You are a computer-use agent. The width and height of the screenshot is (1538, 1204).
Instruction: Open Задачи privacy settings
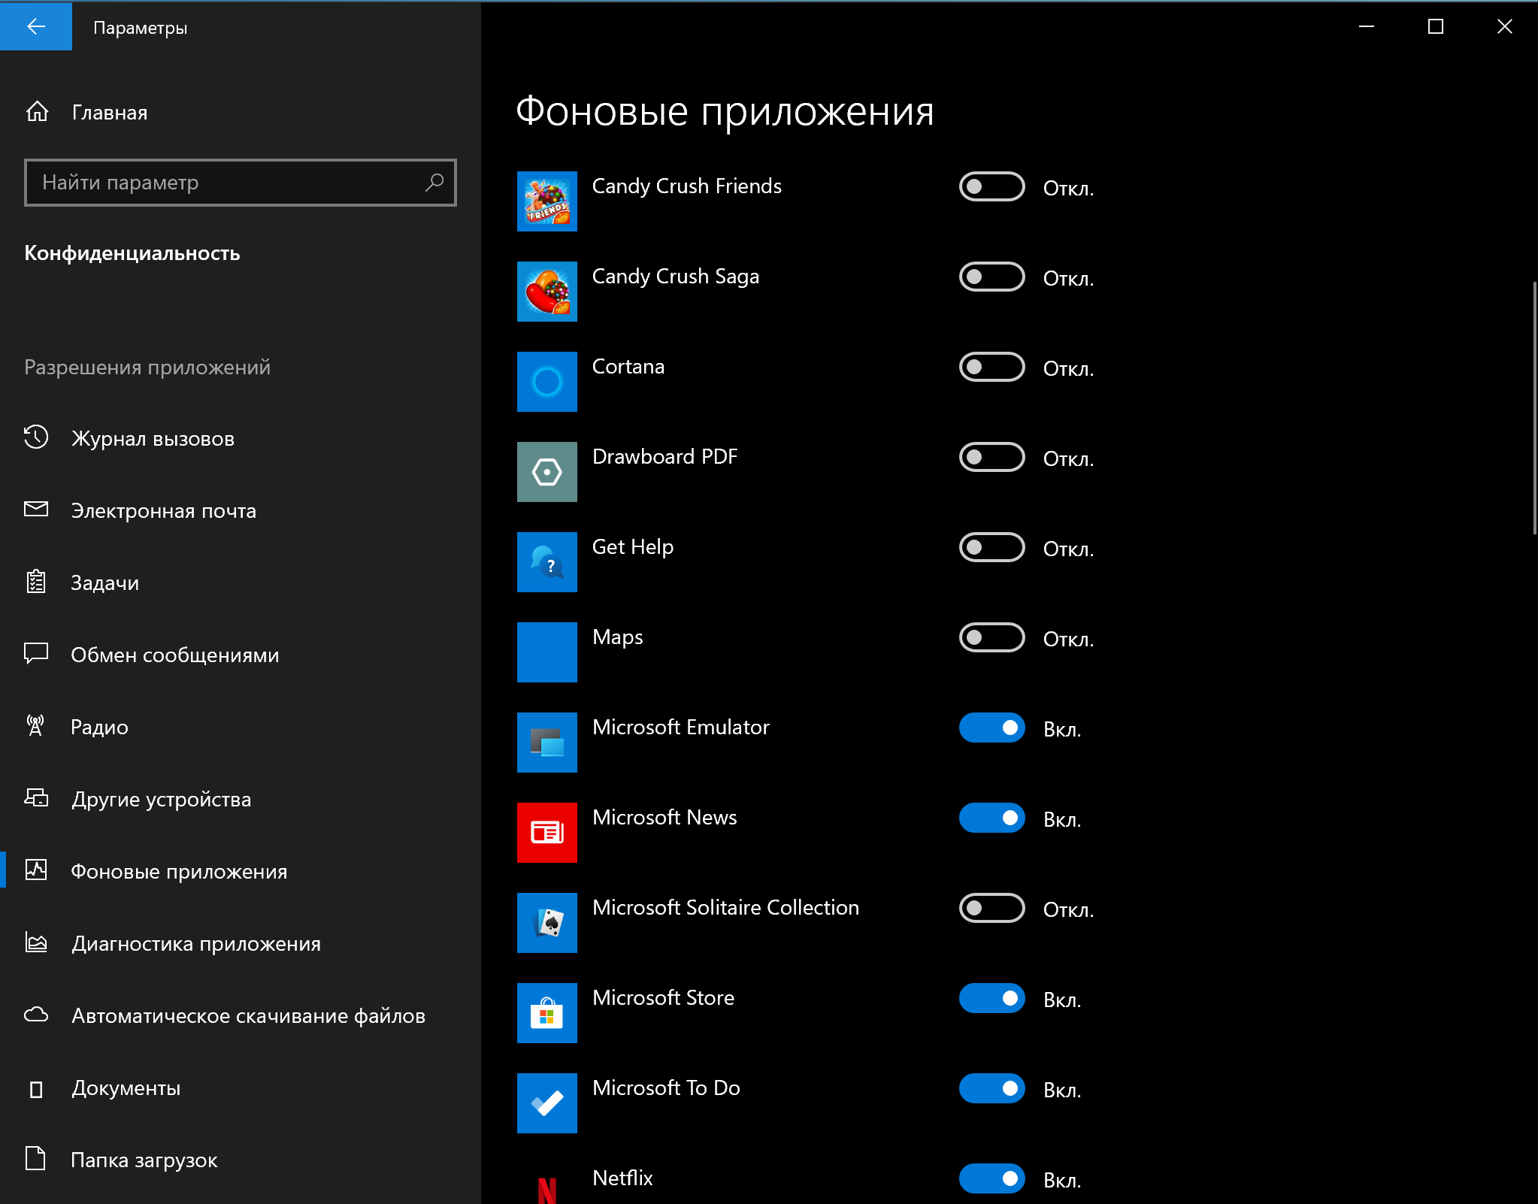(241, 582)
